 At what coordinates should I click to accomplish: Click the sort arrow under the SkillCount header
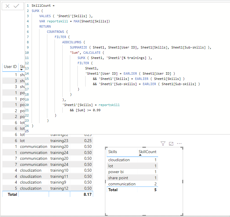(x=140, y=155)
